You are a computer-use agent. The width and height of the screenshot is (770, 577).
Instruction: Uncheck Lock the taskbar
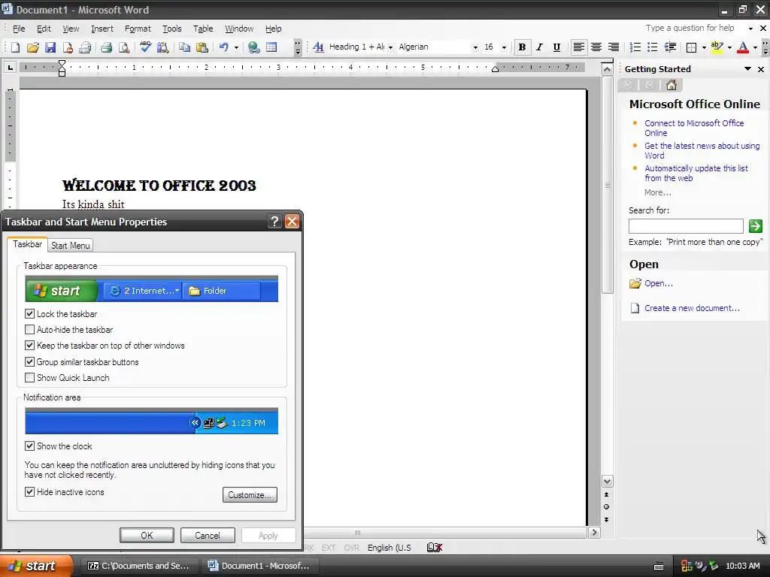click(29, 313)
